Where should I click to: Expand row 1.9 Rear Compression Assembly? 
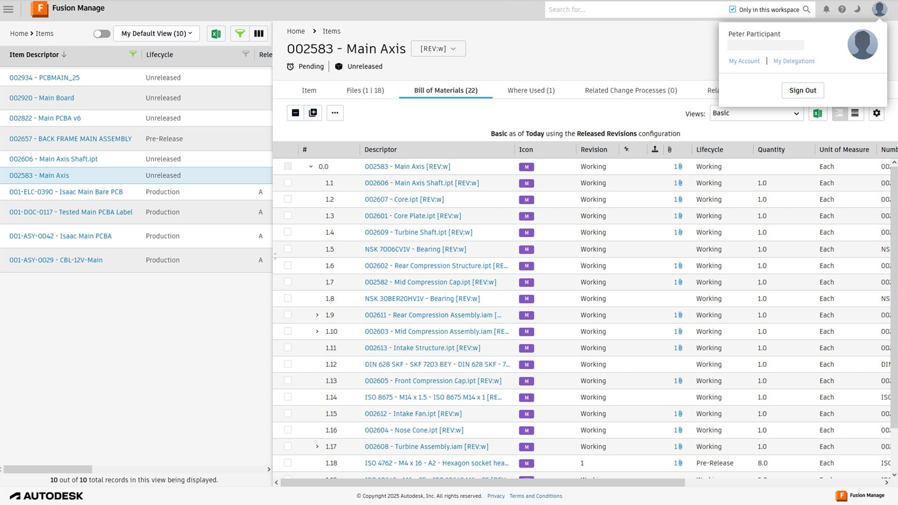[x=317, y=315]
